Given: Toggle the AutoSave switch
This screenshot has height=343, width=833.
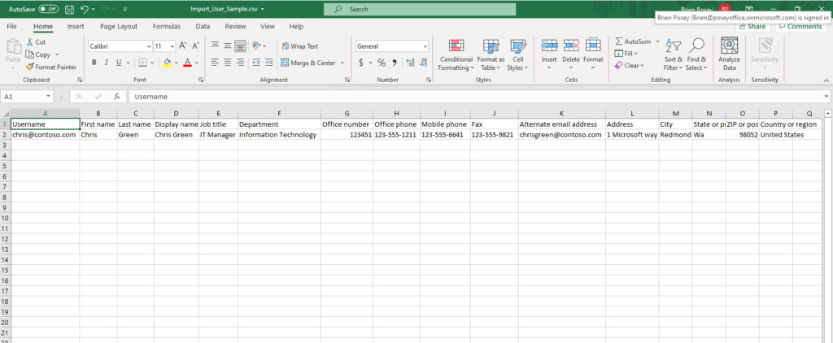Looking at the screenshot, I should [x=48, y=9].
